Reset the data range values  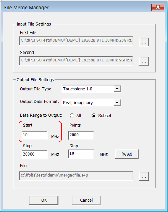(127, 154)
